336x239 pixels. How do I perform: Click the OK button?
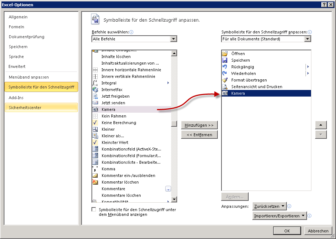point(287,231)
